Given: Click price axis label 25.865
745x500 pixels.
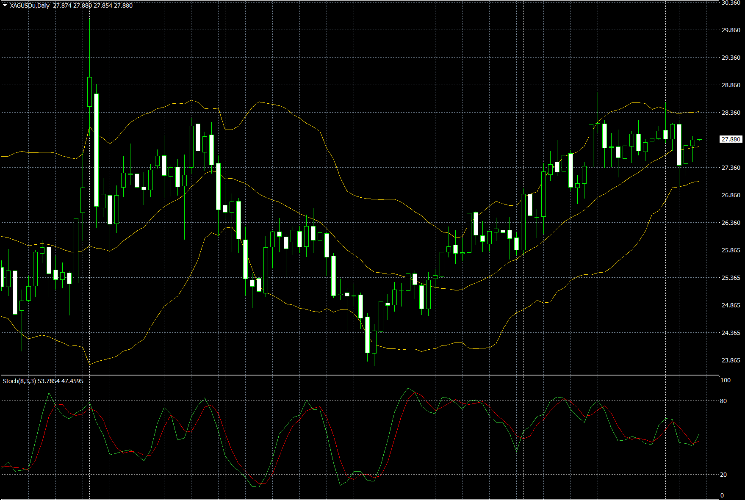Looking at the screenshot, I should (731, 250).
